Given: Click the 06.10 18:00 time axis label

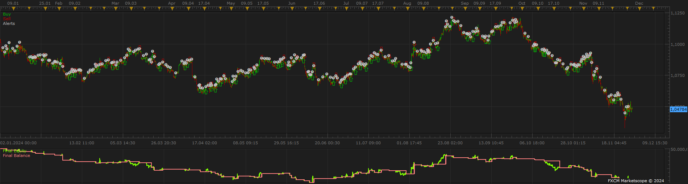Looking at the screenshot, I should (x=532, y=143).
